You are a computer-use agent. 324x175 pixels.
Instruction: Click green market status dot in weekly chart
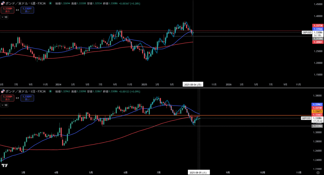click(50, 3)
